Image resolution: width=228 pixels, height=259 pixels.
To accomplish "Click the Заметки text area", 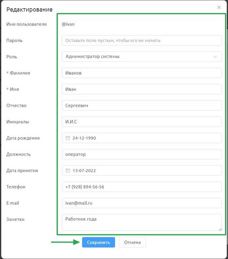I will click(142, 223).
